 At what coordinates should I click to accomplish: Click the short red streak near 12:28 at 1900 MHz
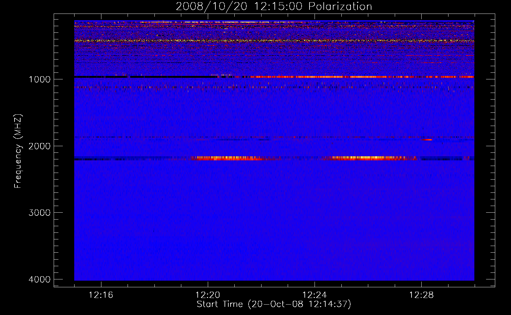point(428,140)
